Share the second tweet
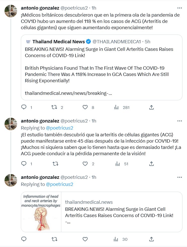Image resolution: width=187 pixels, height=247 pixels. [x=151, y=164]
